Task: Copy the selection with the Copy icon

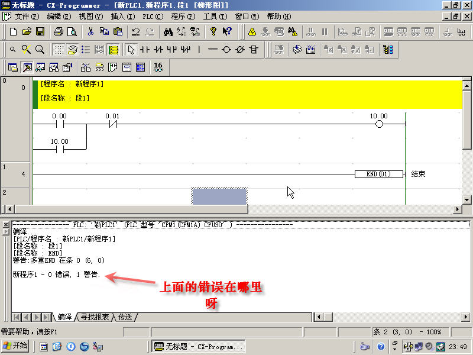Action: (x=104, y=32)
